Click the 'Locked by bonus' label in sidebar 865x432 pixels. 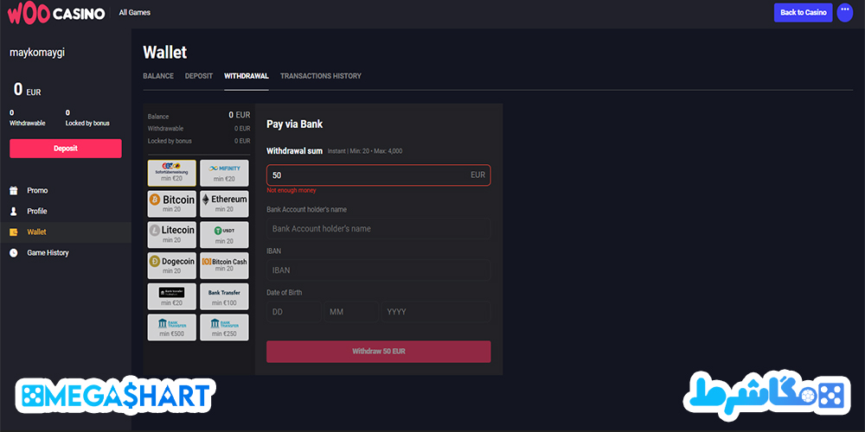point(87,124)
